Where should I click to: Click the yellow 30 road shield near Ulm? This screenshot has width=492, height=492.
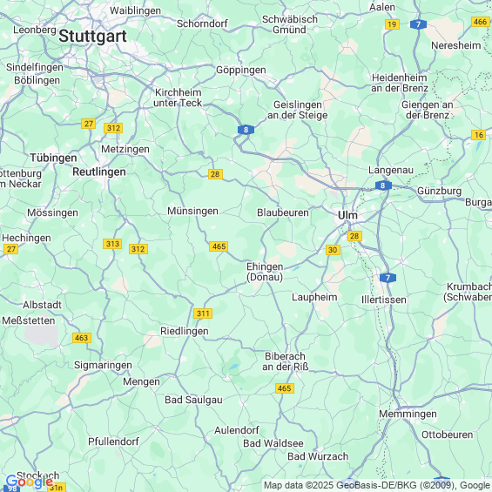coord(333,250)
